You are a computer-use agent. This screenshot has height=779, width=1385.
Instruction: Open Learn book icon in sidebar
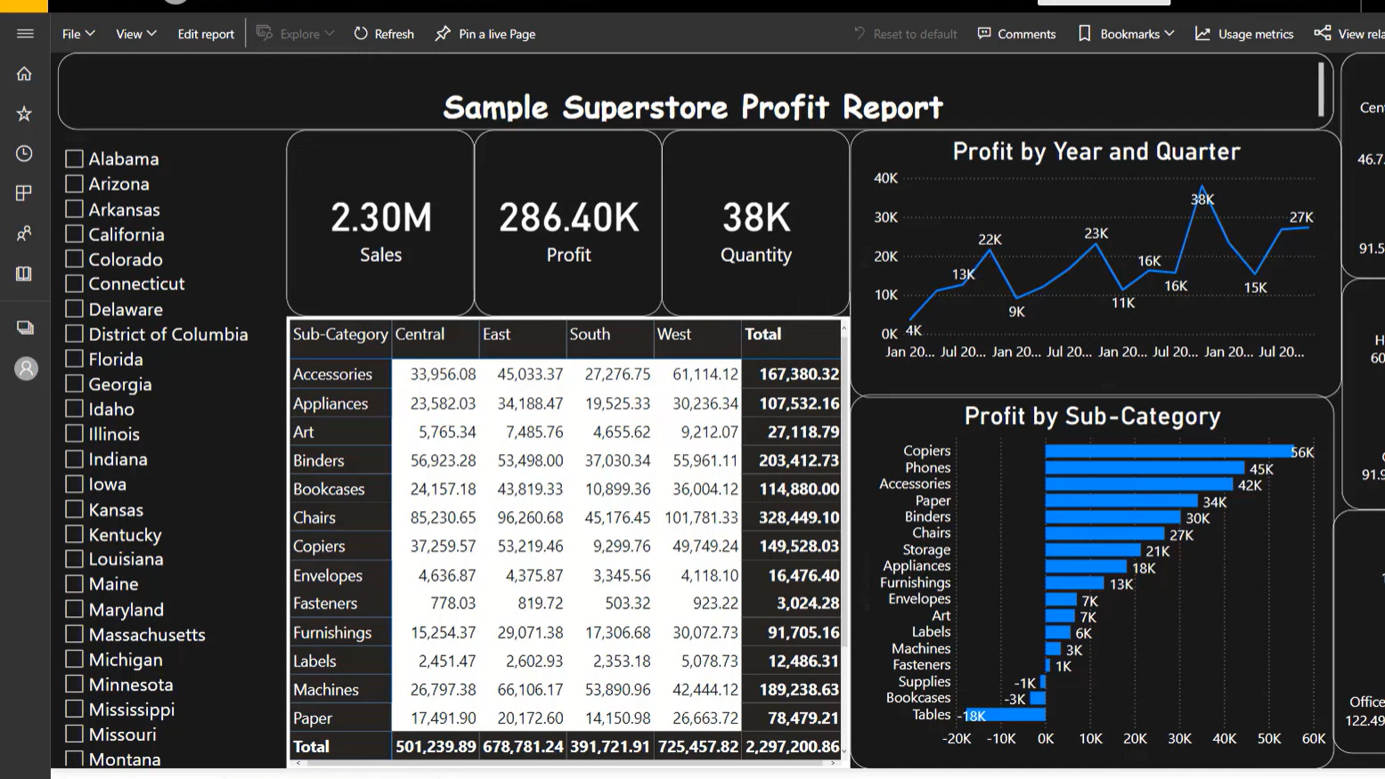pos(25,273)
